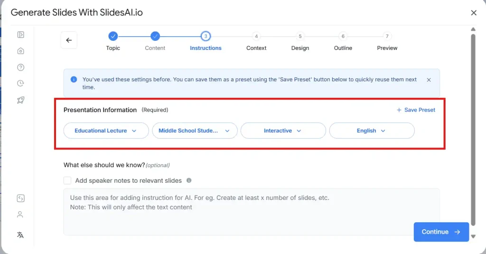486x254 pixels.
Task: Click the code brackets sidebar icon
Action: (x=20, y=198)
